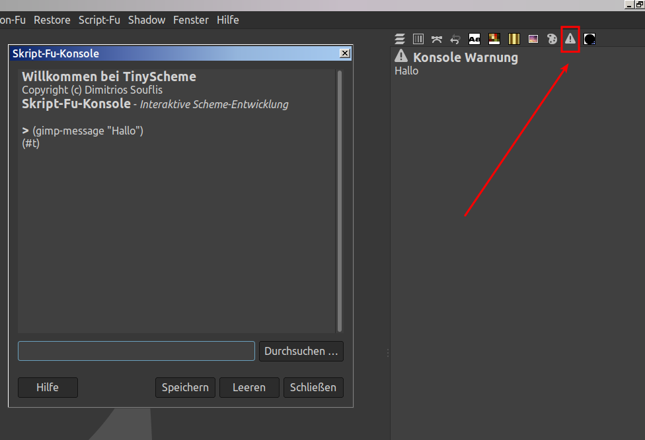Open the Layers dock tab
The image size is (645, 440).
[399, 39]
